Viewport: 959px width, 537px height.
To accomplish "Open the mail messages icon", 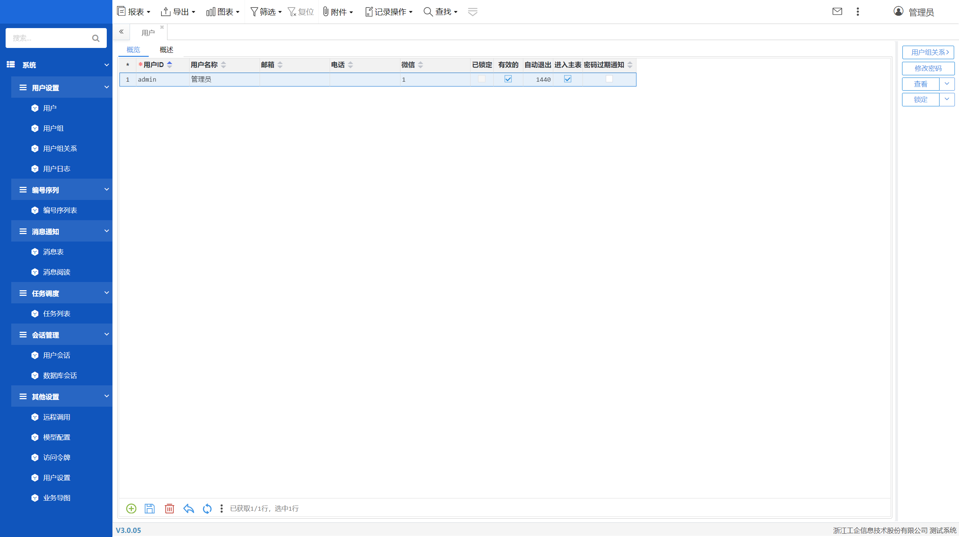I will click(837, 12).
